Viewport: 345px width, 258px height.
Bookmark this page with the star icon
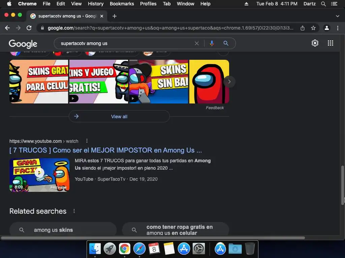pyautogui.click(x=313, y=28)
